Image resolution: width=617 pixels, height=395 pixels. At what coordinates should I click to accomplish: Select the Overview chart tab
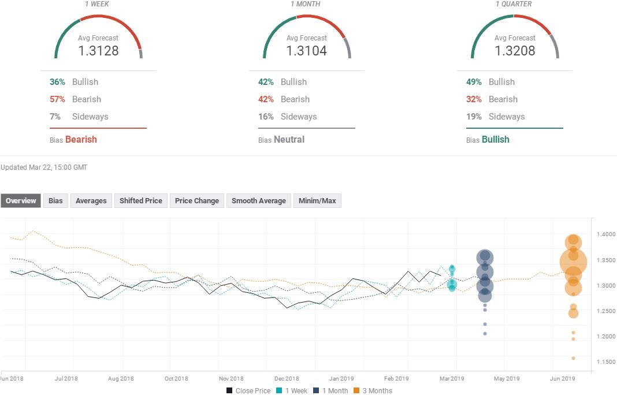click(21, 201)
